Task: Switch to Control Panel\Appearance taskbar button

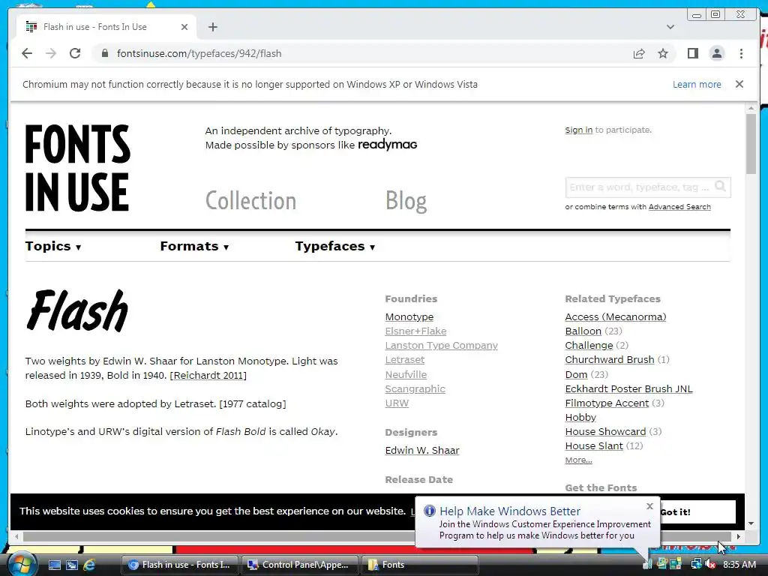Action: (x=298, y=565)
